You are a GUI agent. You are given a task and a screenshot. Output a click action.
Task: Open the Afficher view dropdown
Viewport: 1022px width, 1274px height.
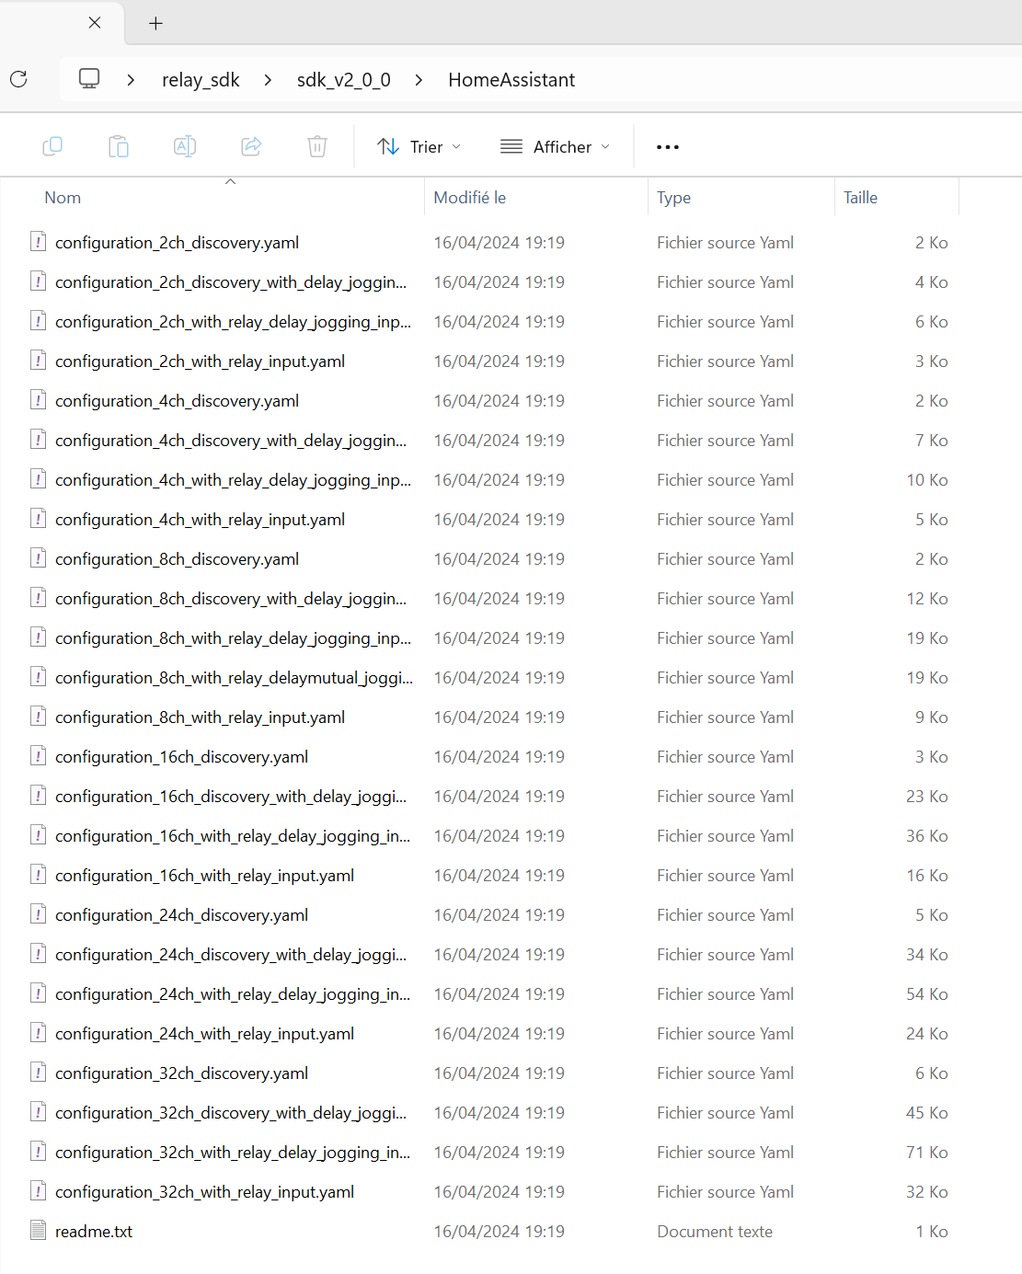(x=555, y=147)
